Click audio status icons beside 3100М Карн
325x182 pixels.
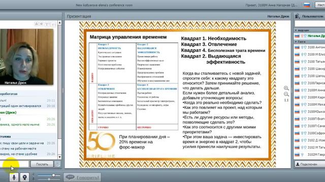[304, 98]
